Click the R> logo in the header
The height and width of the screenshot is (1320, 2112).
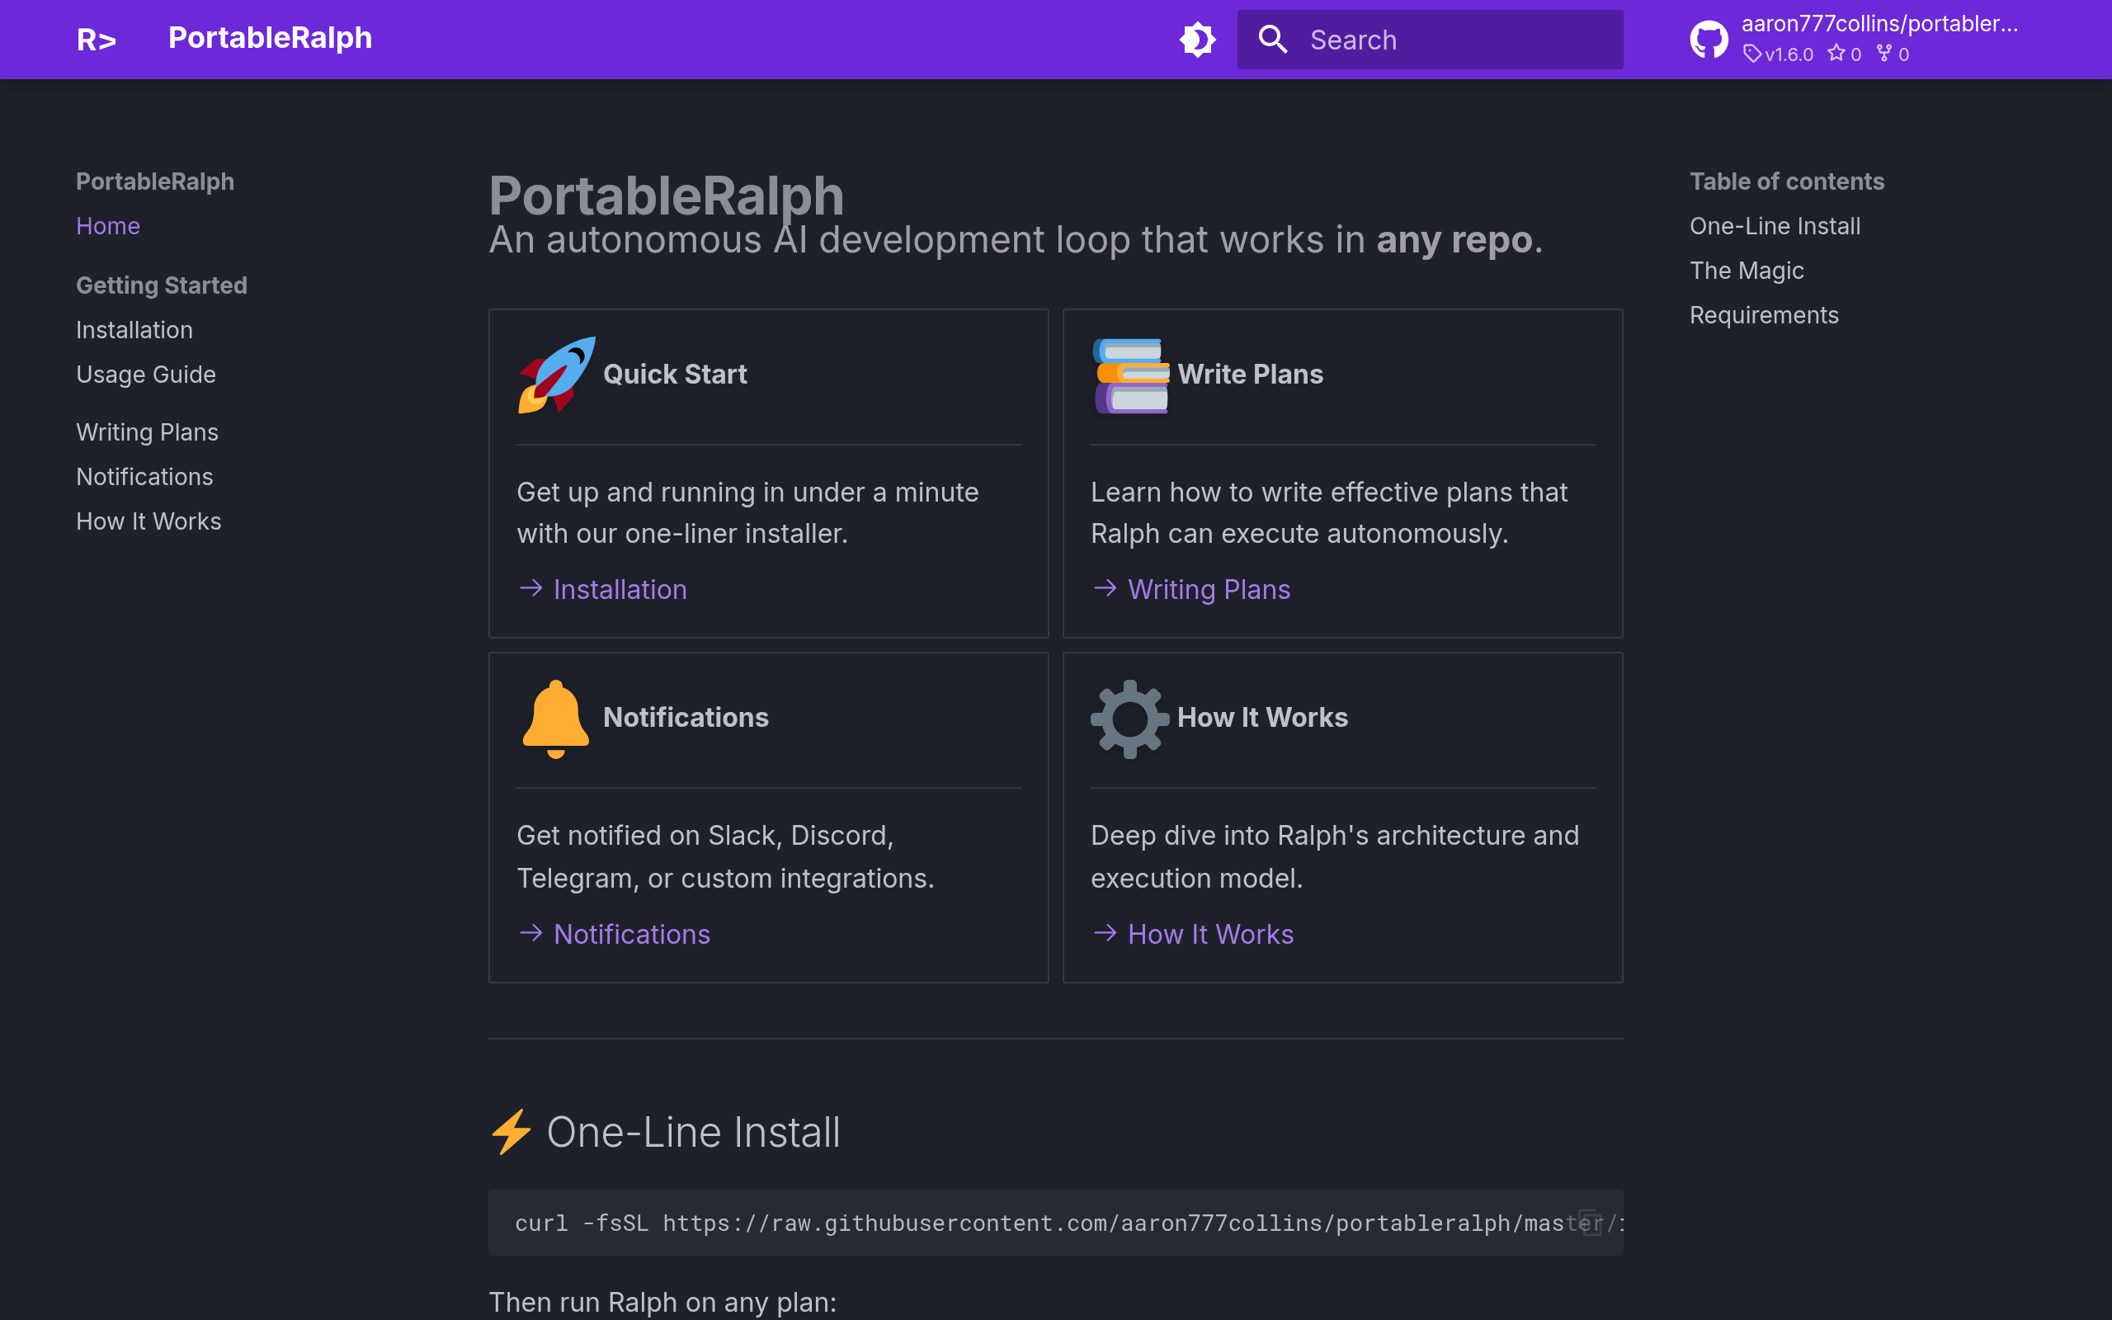tap(96, 40)
